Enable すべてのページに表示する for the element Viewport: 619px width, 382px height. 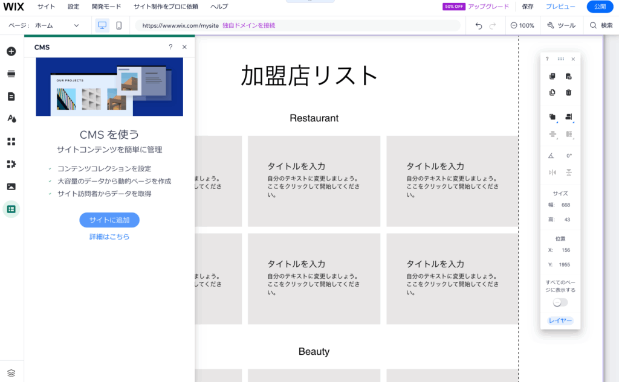coord(560,302)
